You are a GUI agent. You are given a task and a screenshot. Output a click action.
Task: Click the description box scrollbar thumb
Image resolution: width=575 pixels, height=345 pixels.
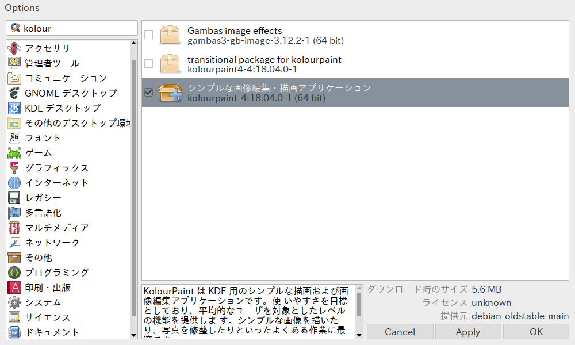click(359, 304)
